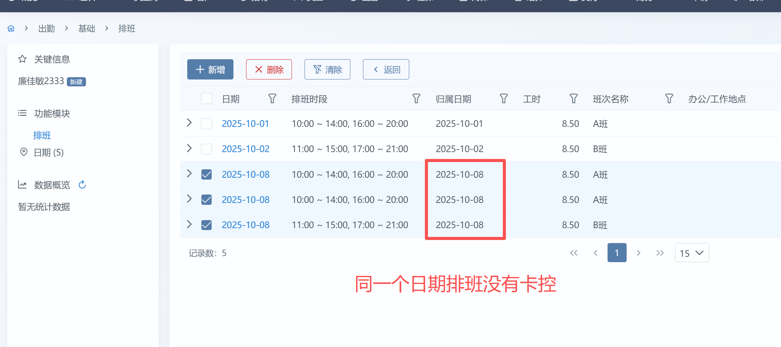
Task: Open filter for 排班时段 column
Action: pyautogui.click(x=416, y=99)
